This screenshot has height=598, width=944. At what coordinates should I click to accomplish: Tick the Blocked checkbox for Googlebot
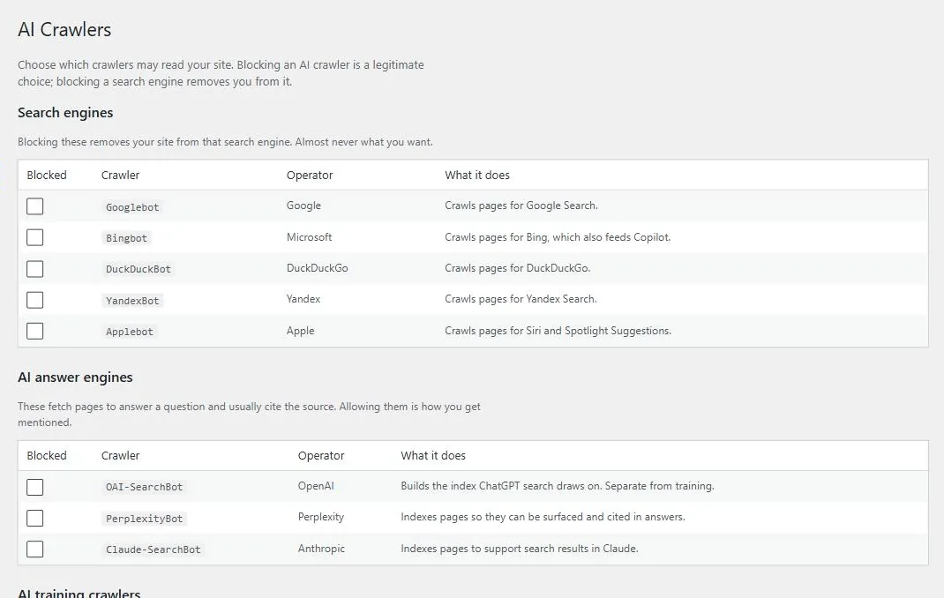[x=35, y=206]
